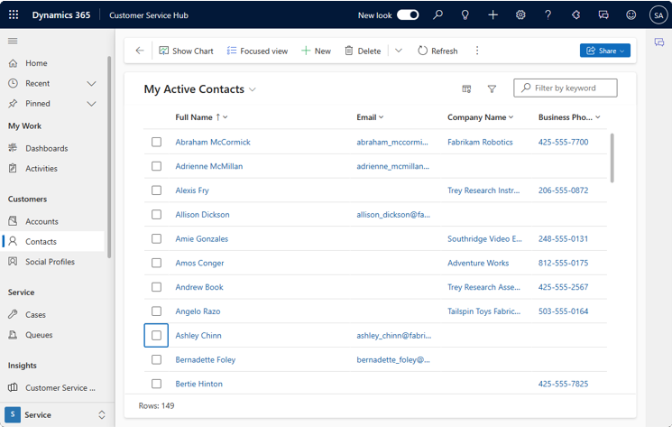
Task: Check the box for Abraham McCormick
Action: coord(156,142)
